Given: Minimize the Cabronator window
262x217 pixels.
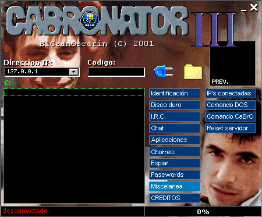Looking at the screenshot, I should (244, 10).
